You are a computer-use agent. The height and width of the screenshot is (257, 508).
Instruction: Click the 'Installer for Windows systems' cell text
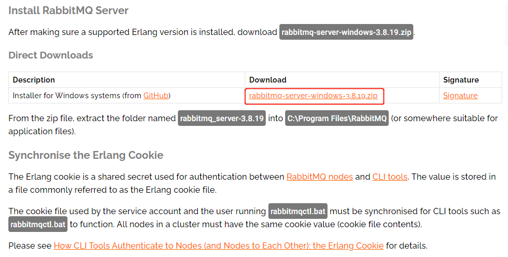pyautogui.click(x=66, y=96)
